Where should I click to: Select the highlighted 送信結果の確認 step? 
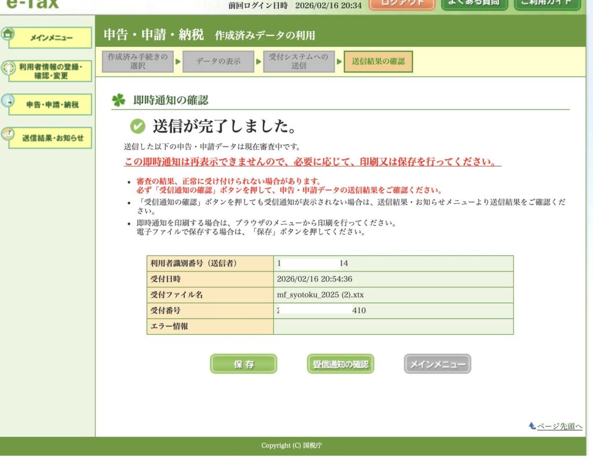[378, 61]
